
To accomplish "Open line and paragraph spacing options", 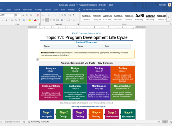I will (x=62, y=20).
